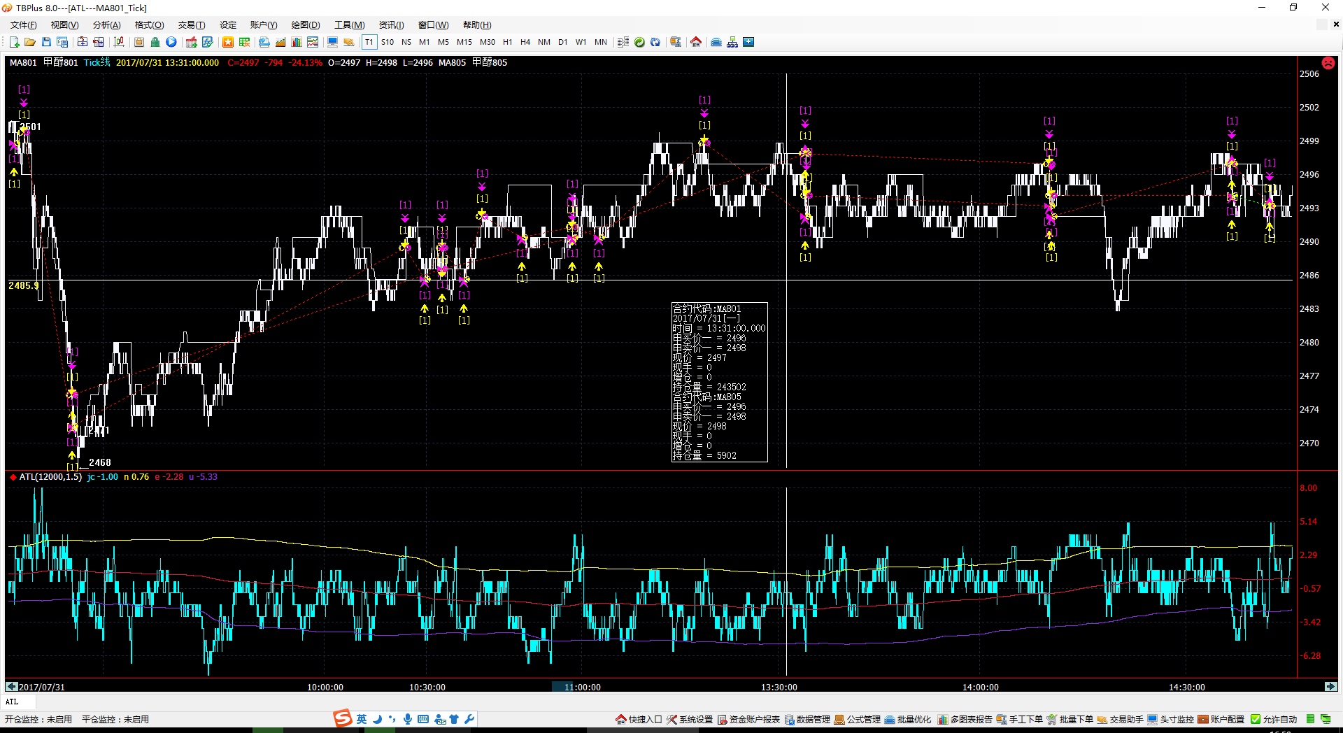This screenshot has height=733, width=1343.
Task: Switch chart period to H1
Action: pos(508,42)
